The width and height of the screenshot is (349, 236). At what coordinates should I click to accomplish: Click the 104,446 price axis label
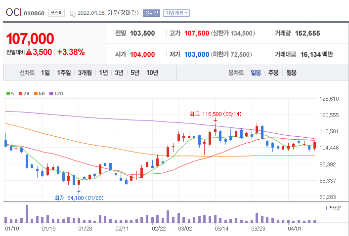click(329, 148)
